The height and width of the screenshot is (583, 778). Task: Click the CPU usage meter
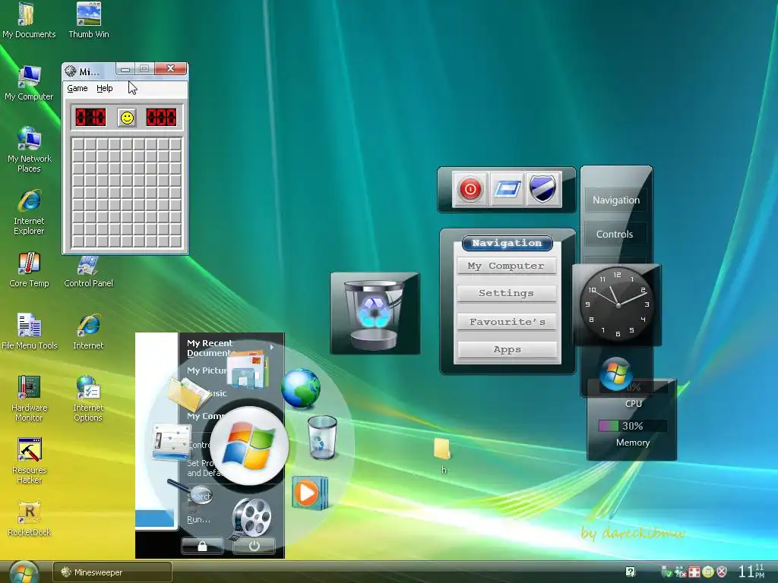click(x=633, y=387)
